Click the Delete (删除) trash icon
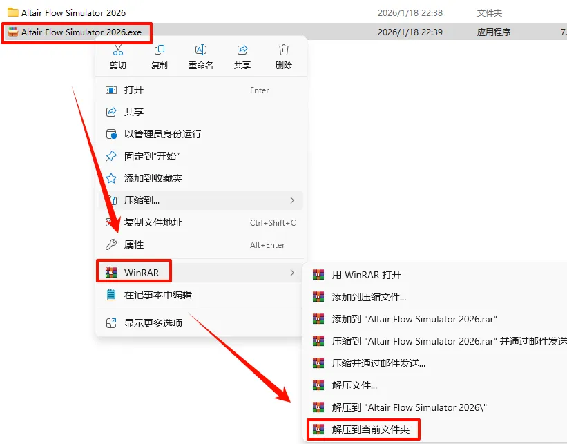567x444 pixels. coord(283,50)
